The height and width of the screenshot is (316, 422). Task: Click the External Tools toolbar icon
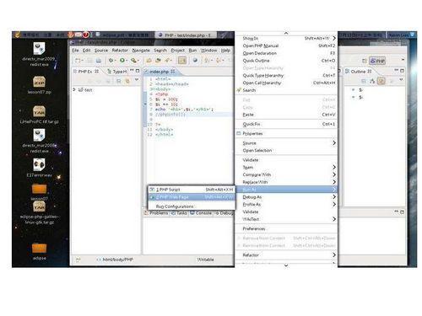click(133, 61)
